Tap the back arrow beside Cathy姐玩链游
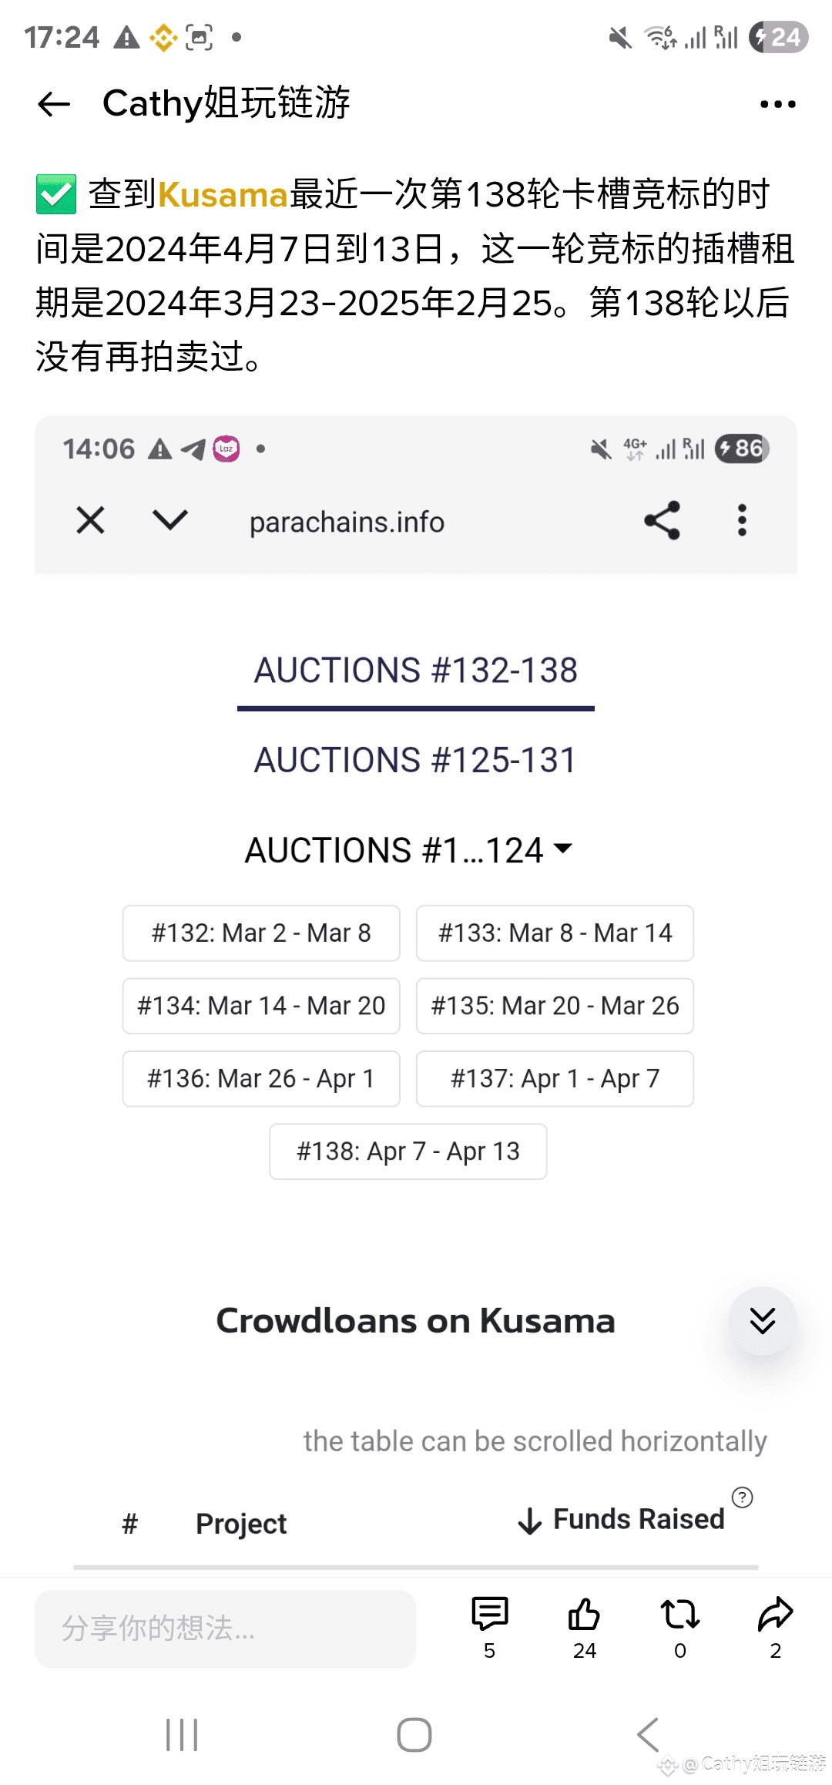Viewport: 832px width, 1785px height. pyautogui.click(x=54, y=104)
